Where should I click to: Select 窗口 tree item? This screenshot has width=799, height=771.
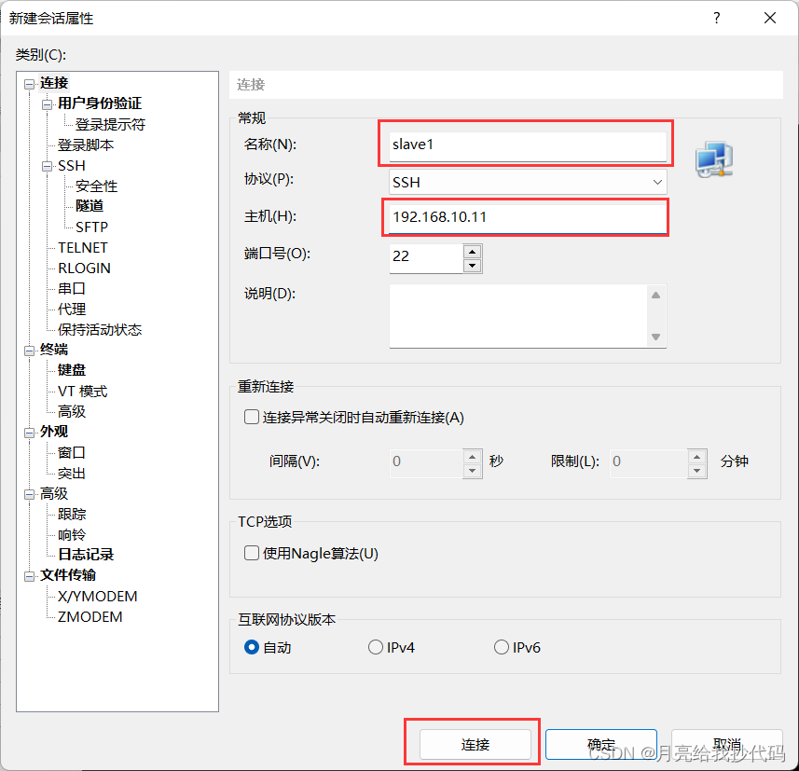(72, 452)
